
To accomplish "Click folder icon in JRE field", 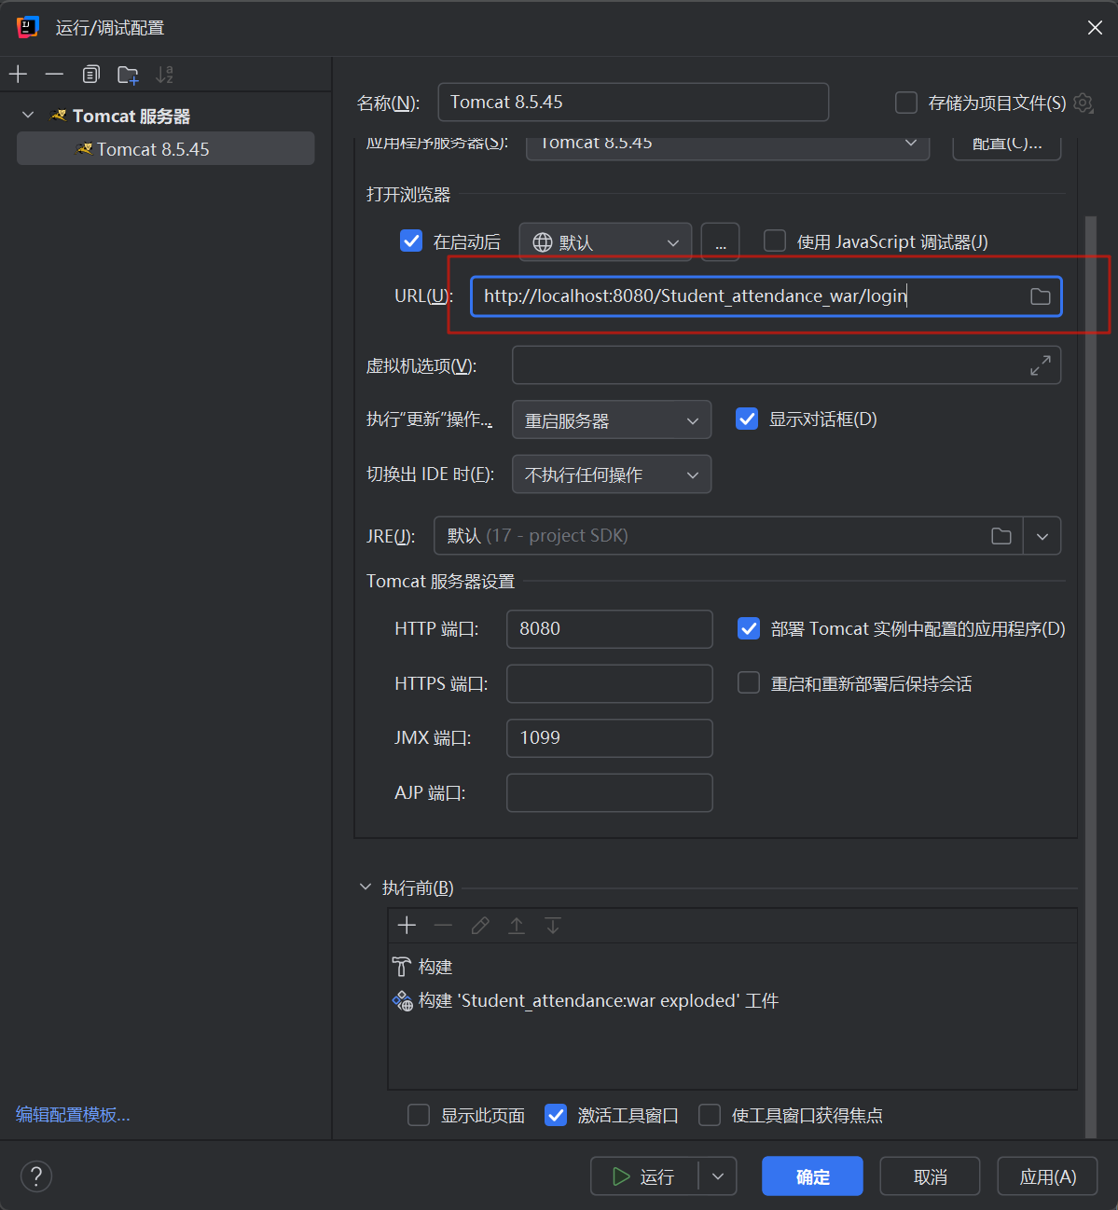I will coord(1001,536).
